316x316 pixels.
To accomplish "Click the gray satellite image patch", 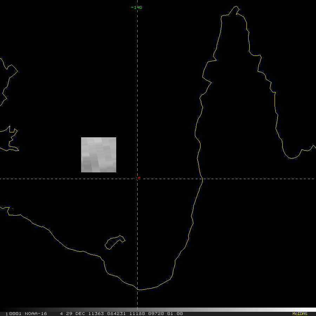I will [x=99, y=155].
